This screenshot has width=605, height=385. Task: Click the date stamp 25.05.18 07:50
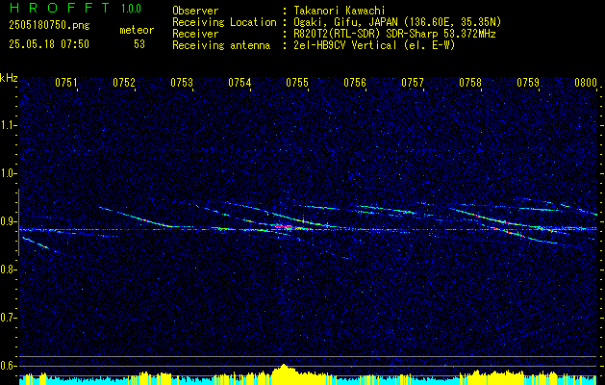pos(49,44)
